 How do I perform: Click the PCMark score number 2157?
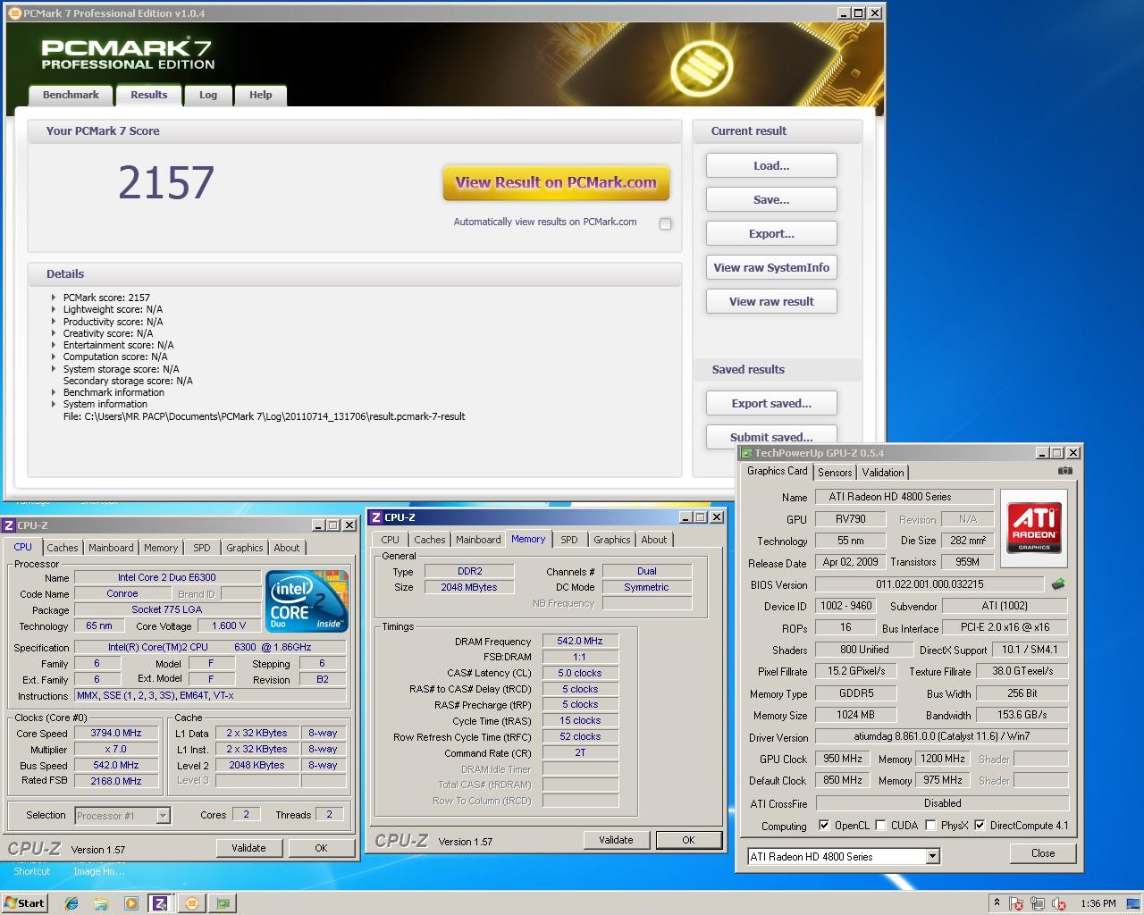pyautogui.click(x=166, y=183)
